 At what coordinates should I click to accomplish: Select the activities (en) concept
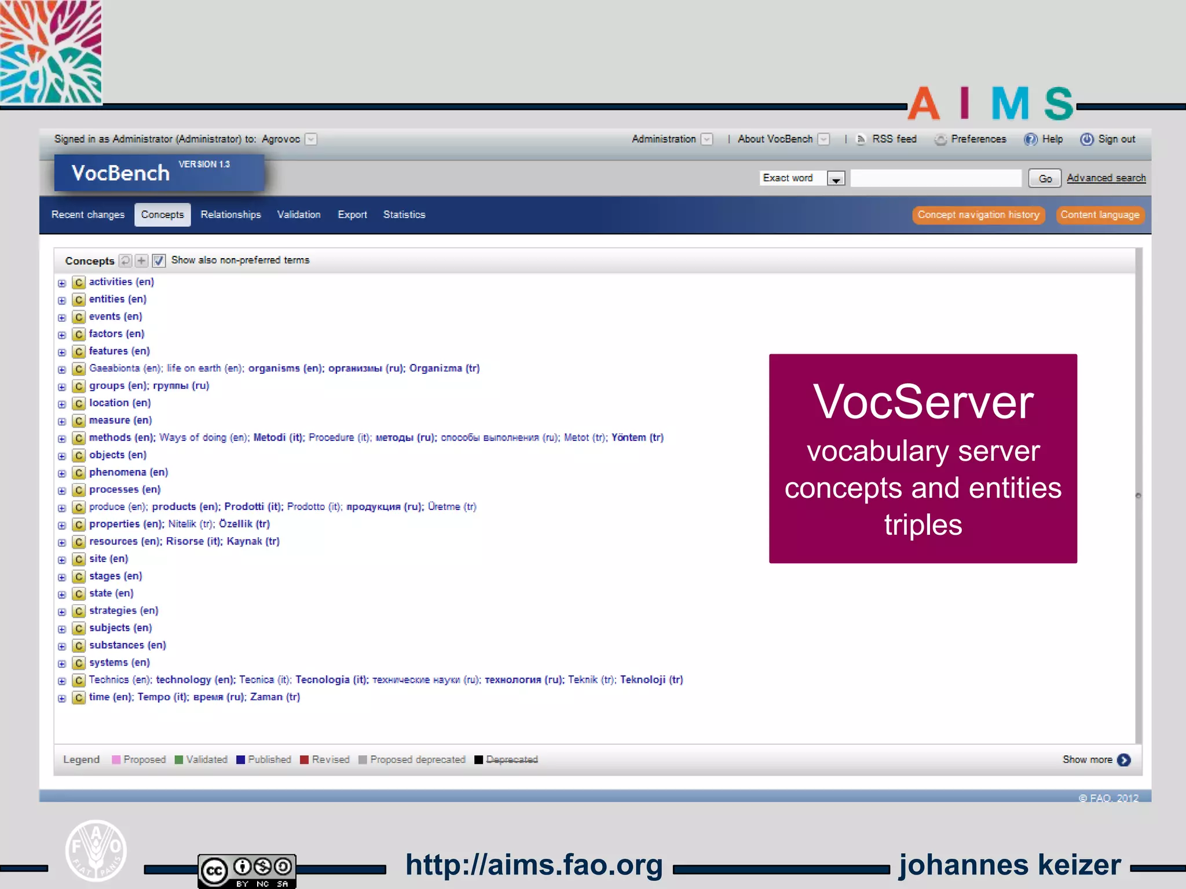(x=122, y=282)
